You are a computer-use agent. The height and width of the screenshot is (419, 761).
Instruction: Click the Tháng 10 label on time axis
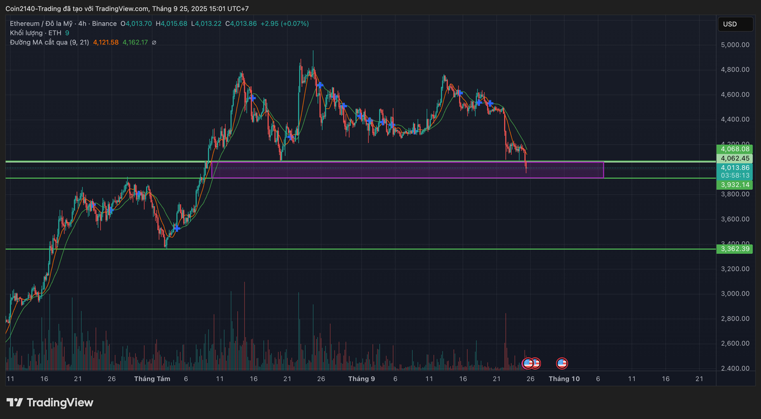click(x=564, y=379)
